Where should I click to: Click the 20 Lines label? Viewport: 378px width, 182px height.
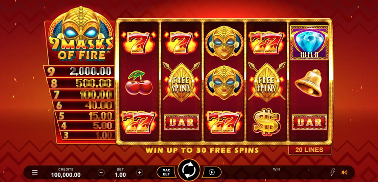(310, 150)
